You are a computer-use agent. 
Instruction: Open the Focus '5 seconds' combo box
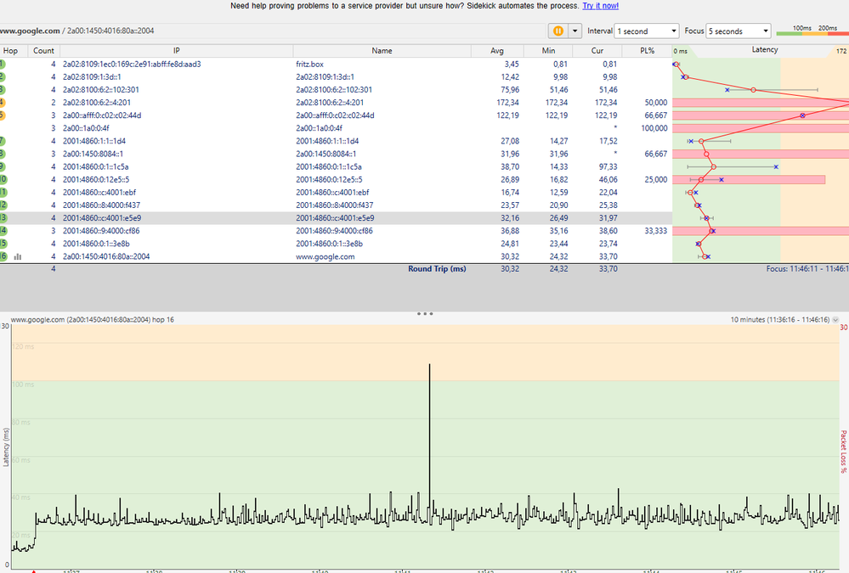click(738, 31)
